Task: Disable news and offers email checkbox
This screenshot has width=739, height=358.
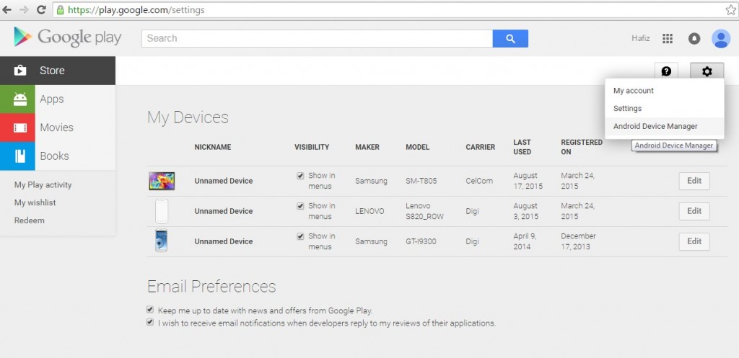Action: 151,310
